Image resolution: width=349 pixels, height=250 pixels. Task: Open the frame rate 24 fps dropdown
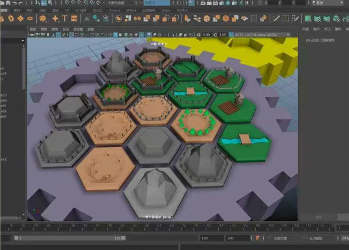coord(345,238)
